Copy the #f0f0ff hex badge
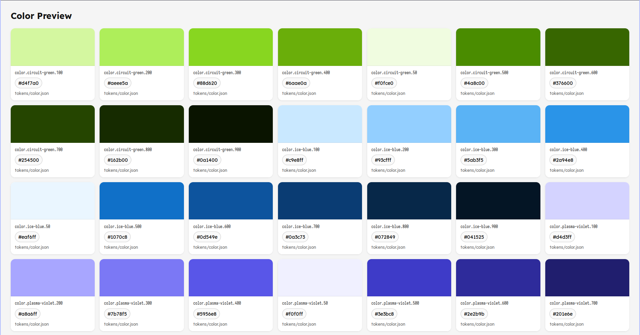640x335 pixels. pos(294,314)
